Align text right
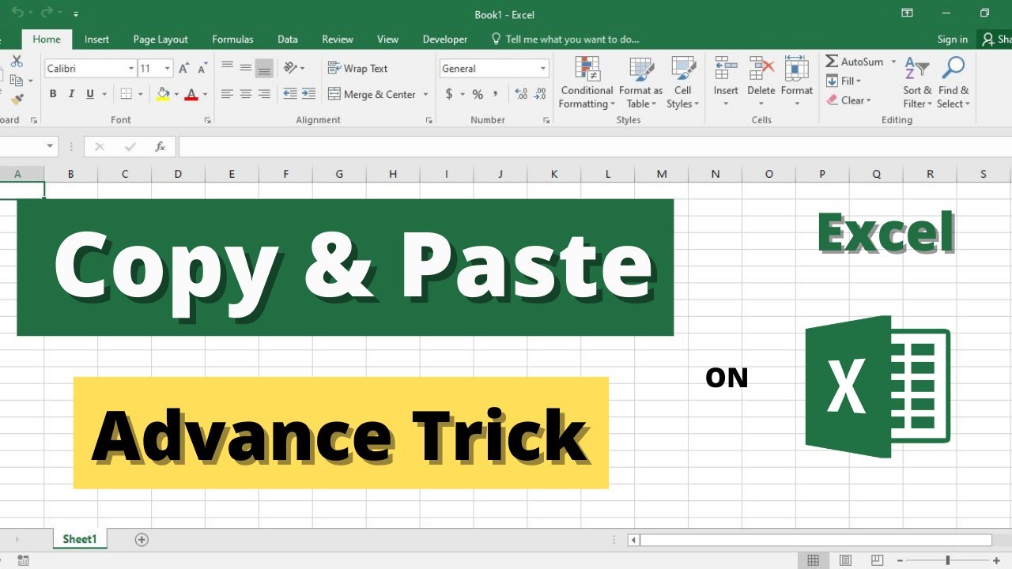This screenshot has height=569, width=1012. (264, 94)
